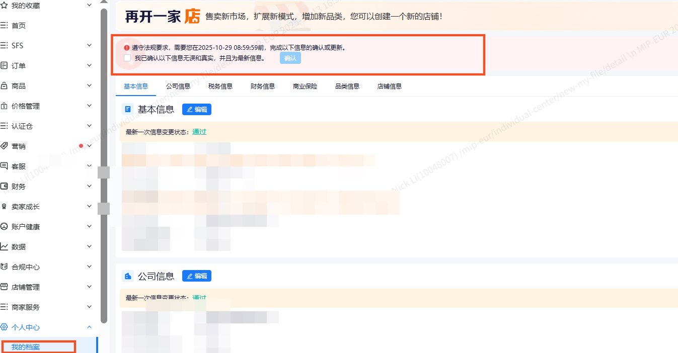678x353 pixels.
Task: Click the 商家服务 list icon
Action: click(x=4, y=307)
